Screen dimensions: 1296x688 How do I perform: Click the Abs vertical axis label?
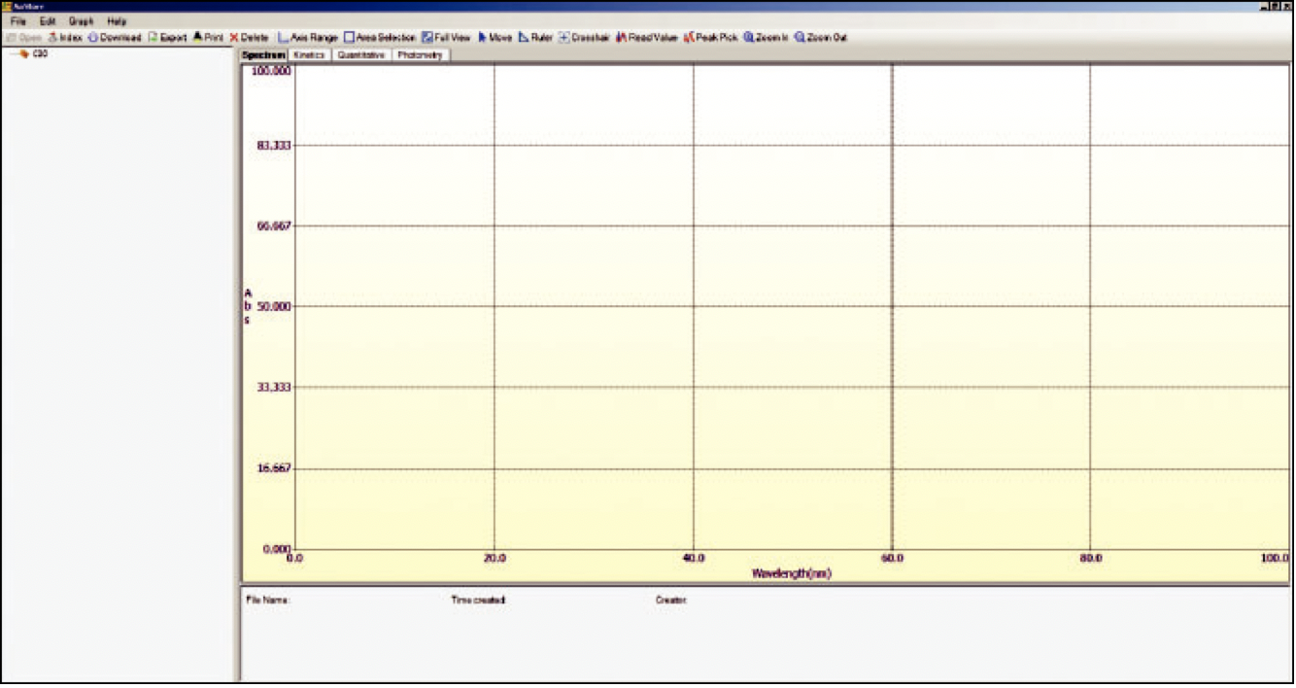pos(248,306)
